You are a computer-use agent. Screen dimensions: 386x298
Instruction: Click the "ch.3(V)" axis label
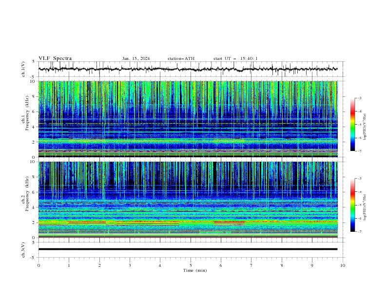click(23, 250)
